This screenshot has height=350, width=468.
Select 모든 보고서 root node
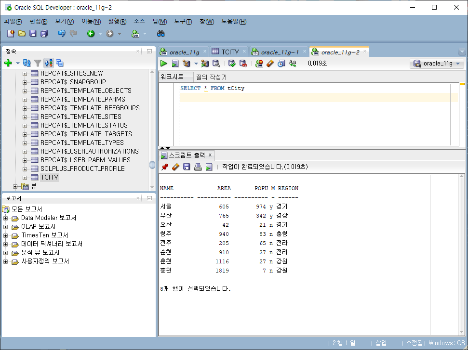click(27, 209)
